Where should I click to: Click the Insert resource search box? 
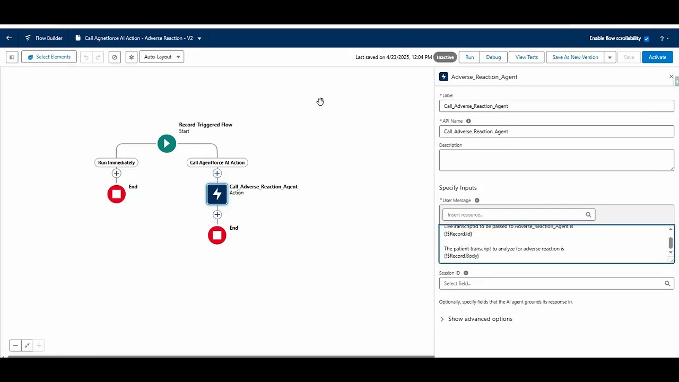[519, 215]
